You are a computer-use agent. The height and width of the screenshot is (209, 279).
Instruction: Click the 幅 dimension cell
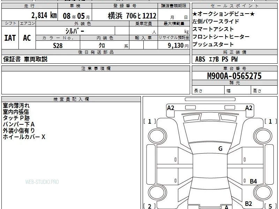238,90
